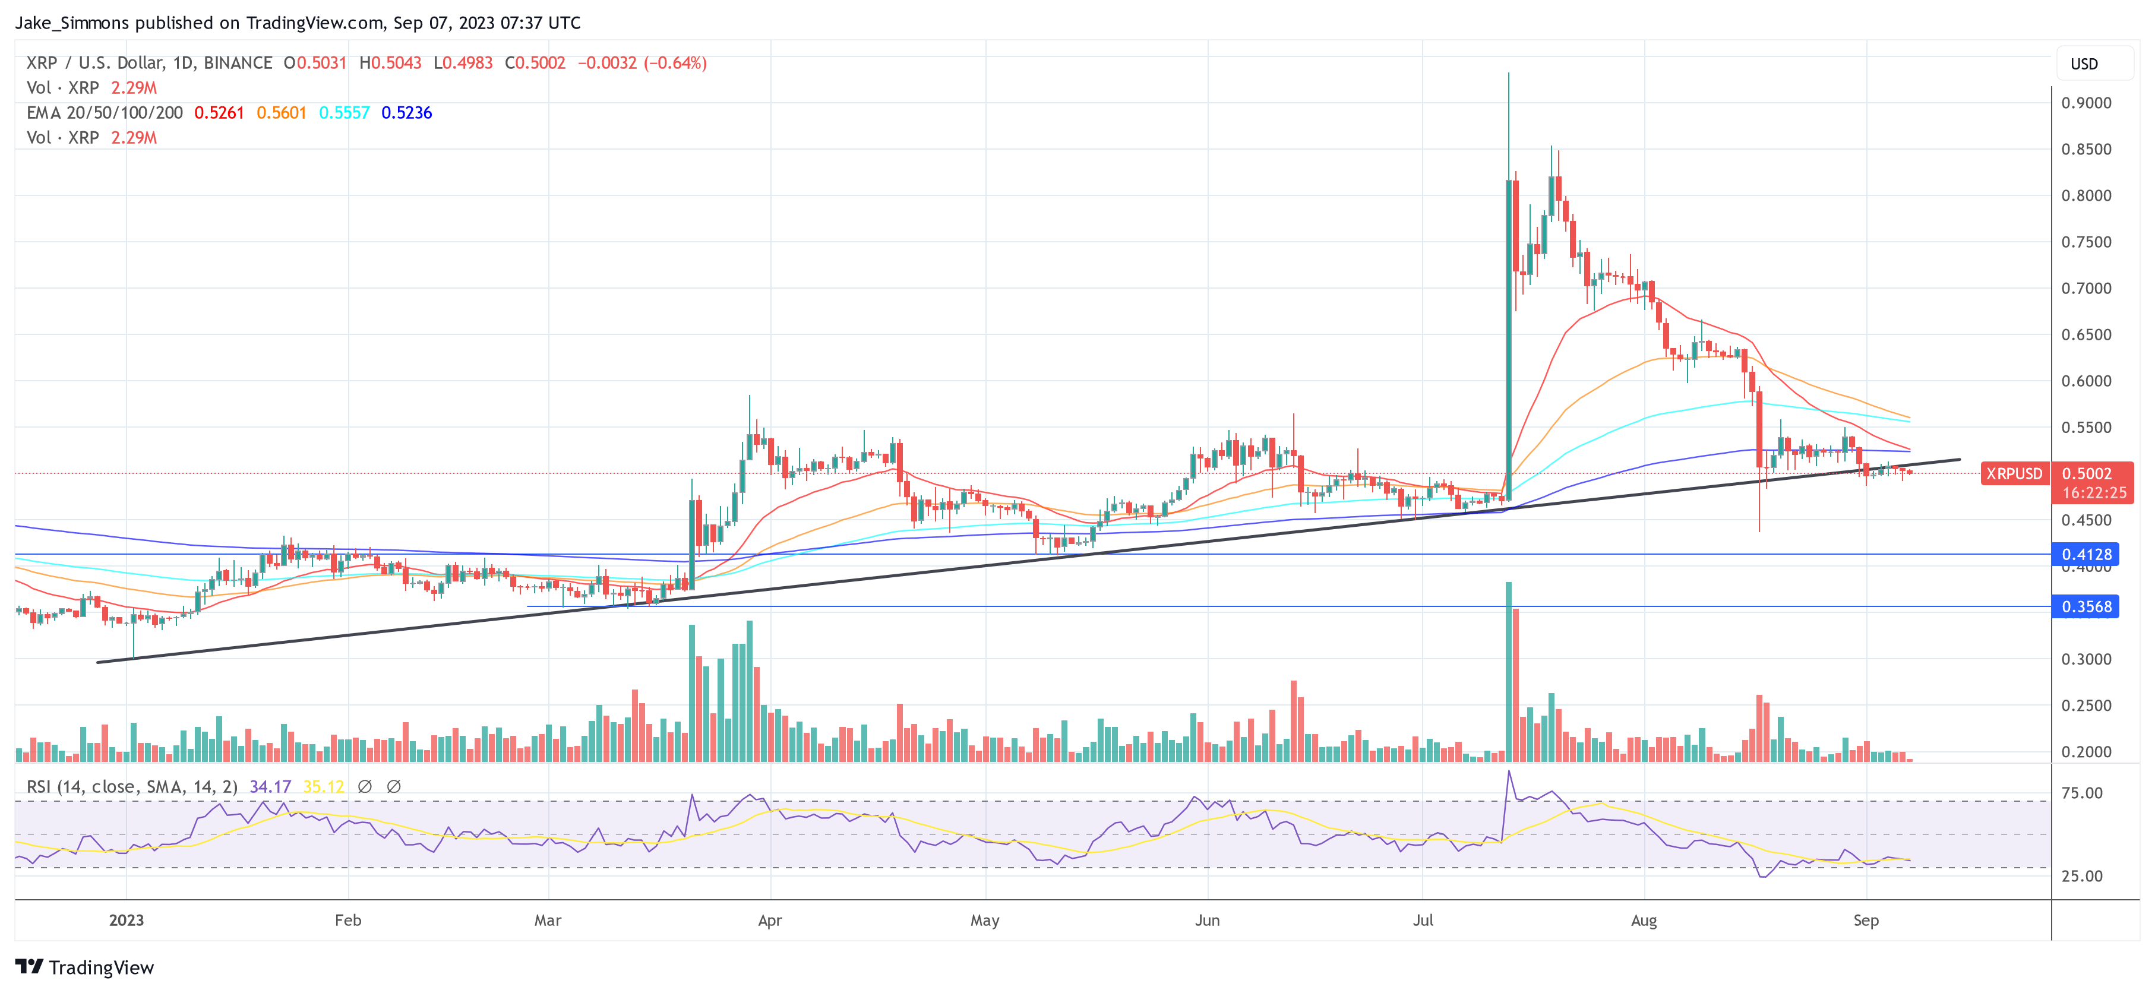Click the 0.6000 price scale label
The height and width of the screenshot is (993, 2155).
2087,381
